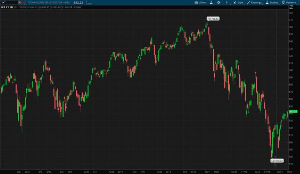
Task: Click the Drawings pencil icon
Action: (248, 2)
